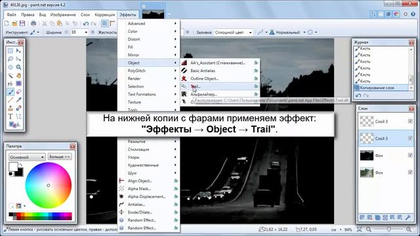Toggle visibility of unselected Слой 3 layer
420x236 pixels.
click(x=410, y=121)
